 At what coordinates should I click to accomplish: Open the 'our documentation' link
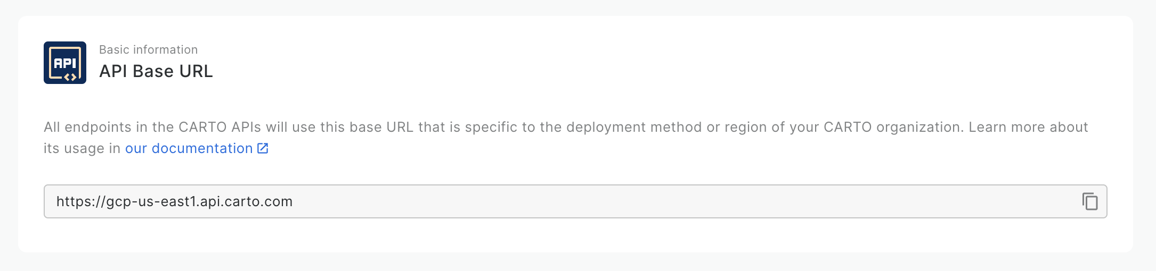pyautogui.click(x=197, y=148)
